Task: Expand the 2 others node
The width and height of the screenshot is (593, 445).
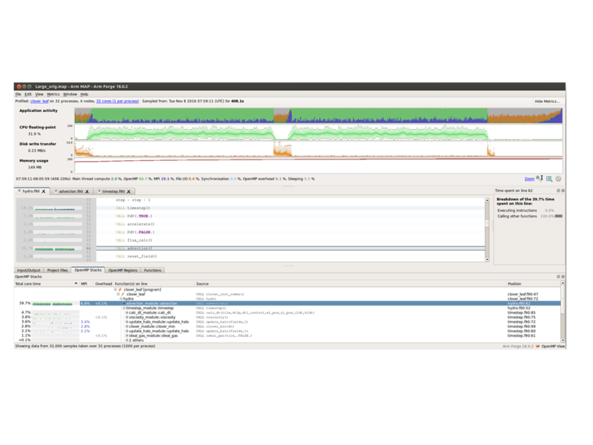Action: (x=127, y=340)
